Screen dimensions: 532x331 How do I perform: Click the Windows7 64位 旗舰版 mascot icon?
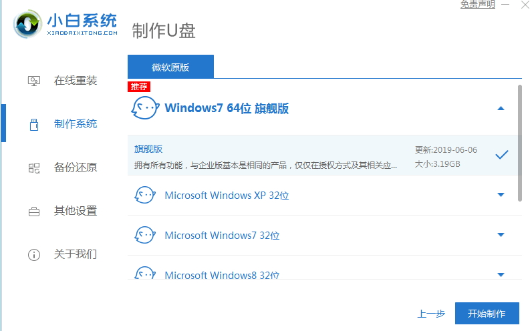click(x=145, y=108)
